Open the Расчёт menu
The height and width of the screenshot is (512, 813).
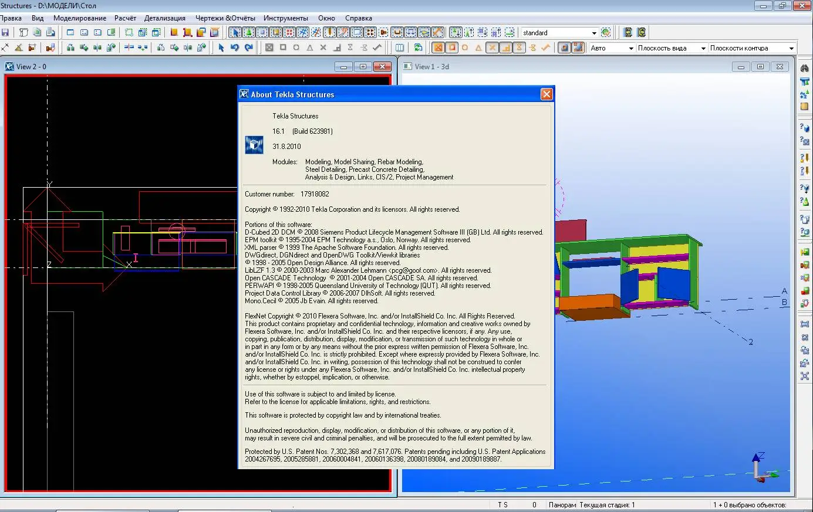[125, 18]
